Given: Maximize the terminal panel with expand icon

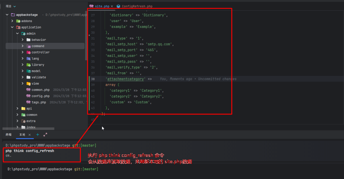Looking at the screenshot, I should point(45,135).
